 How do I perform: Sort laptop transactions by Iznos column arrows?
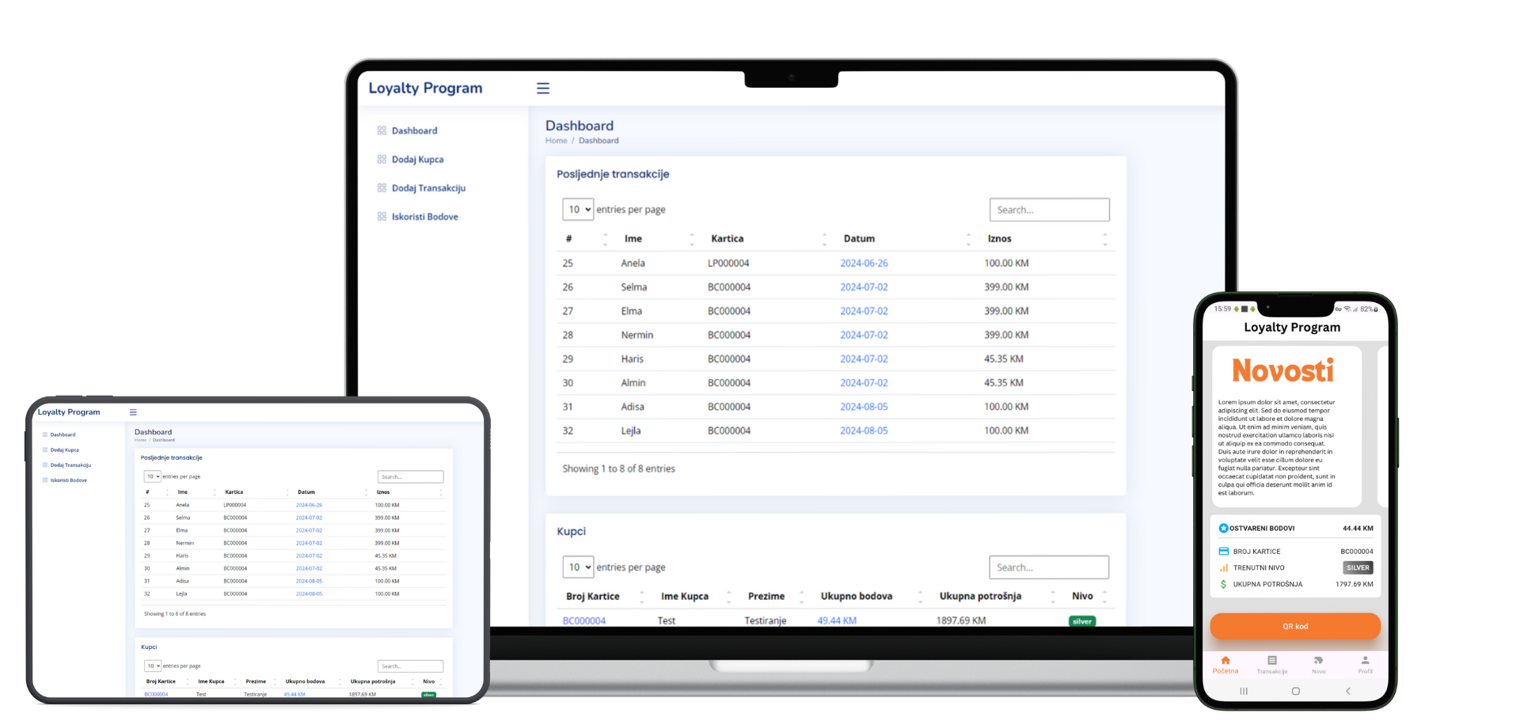(1105, 239)
